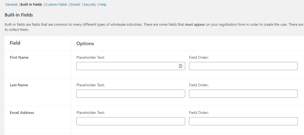
Task: Switch to the Custom Fields tab
Action: pyautogui.click(x=56, y=5)
